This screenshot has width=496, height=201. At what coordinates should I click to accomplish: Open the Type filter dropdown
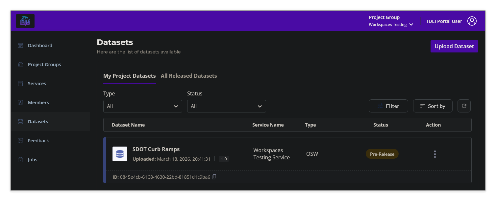[142, 106]
